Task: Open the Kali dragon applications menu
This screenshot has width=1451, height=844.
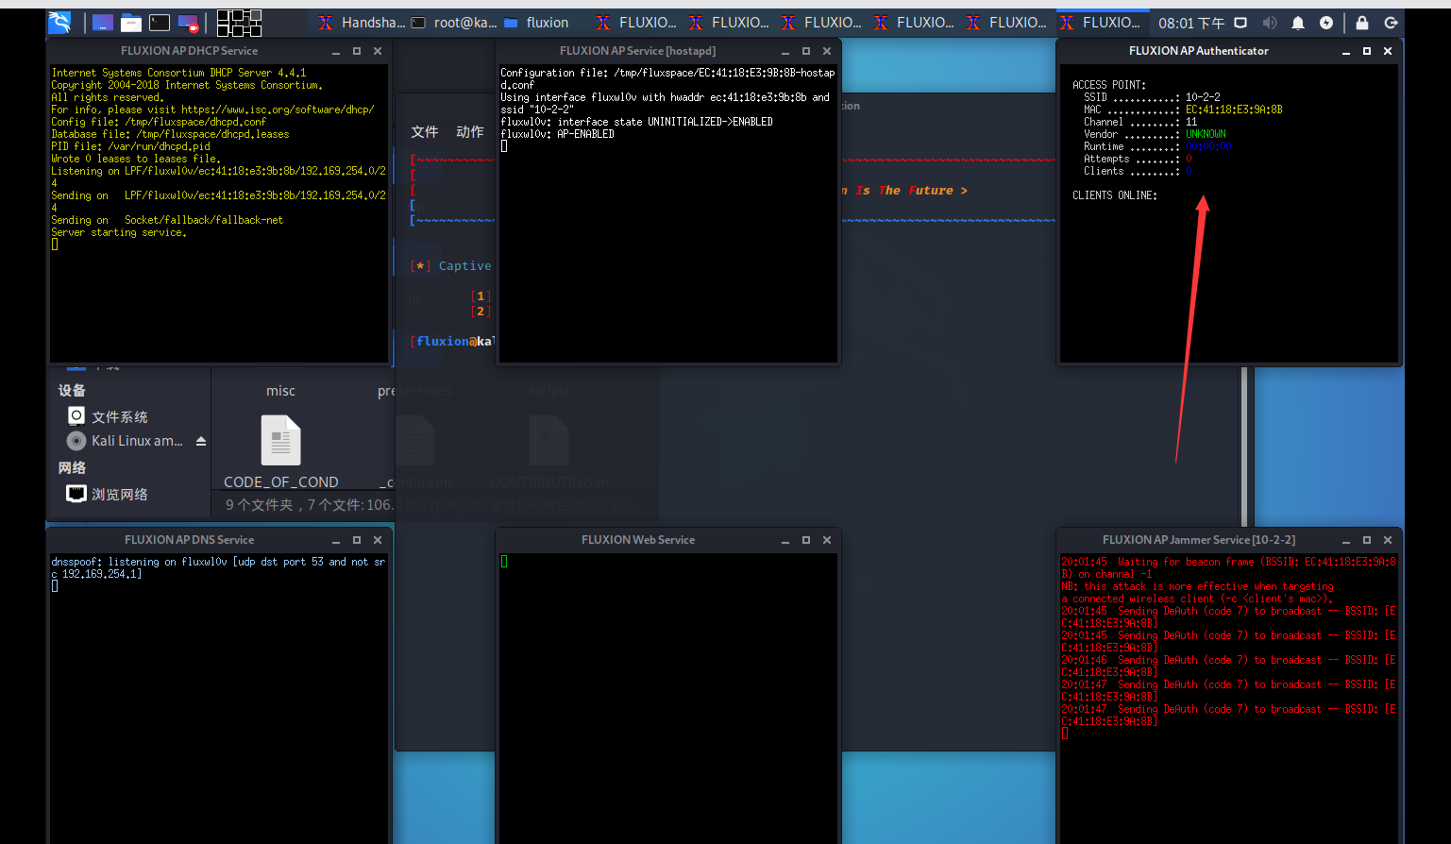Action: pyautogui.click(x=59, y=23)
